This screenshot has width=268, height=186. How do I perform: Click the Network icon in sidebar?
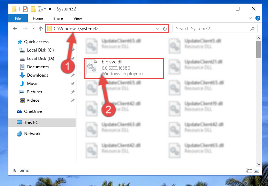[20, 133]
